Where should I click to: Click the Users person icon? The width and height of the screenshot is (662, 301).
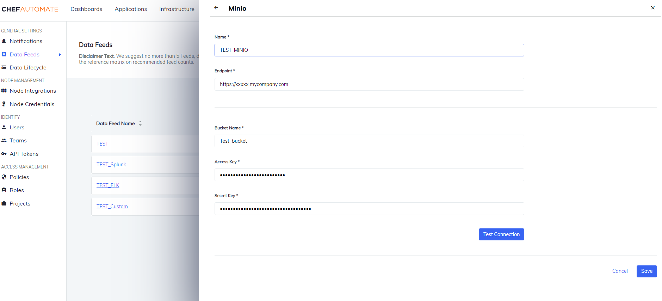coord(4,127)
